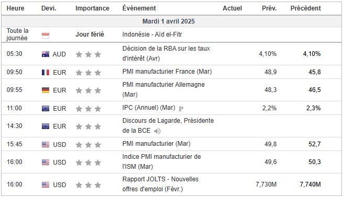
Task: Click the 'Mardi 1 avril 2025' date row
Action: point(171,21)
